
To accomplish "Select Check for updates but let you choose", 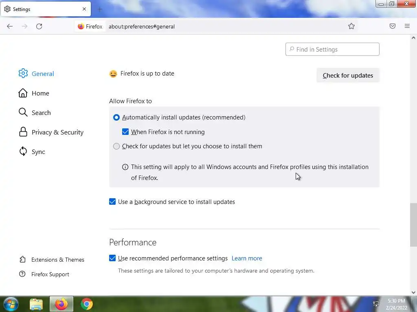I will click(116, 146).
